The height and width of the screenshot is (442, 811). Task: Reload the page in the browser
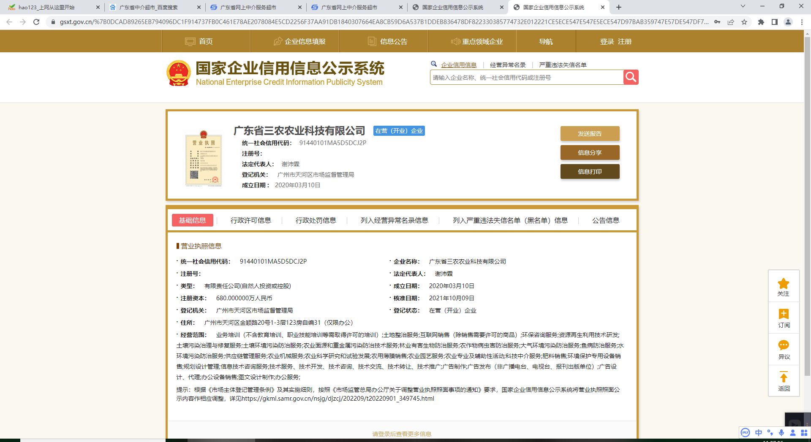[36, 22]
